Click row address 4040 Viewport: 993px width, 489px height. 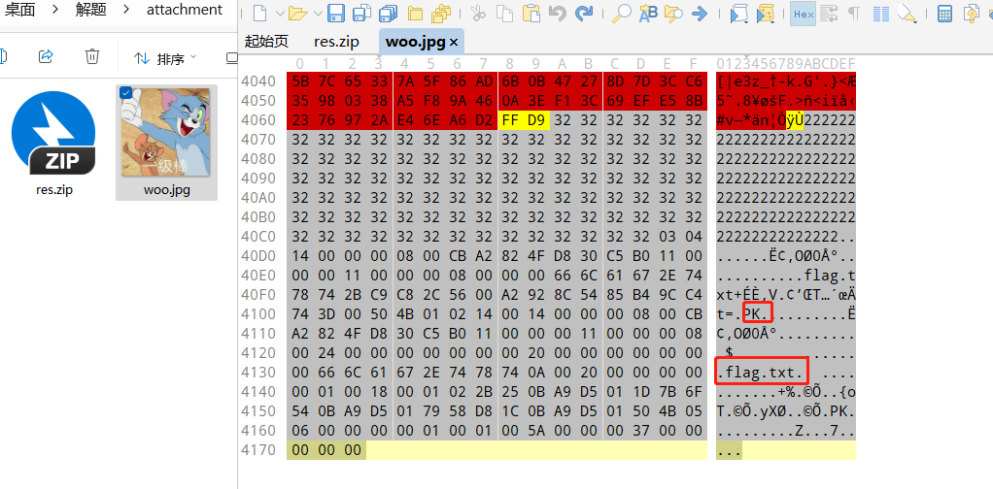pyautogui.click(x=258, y=81)
